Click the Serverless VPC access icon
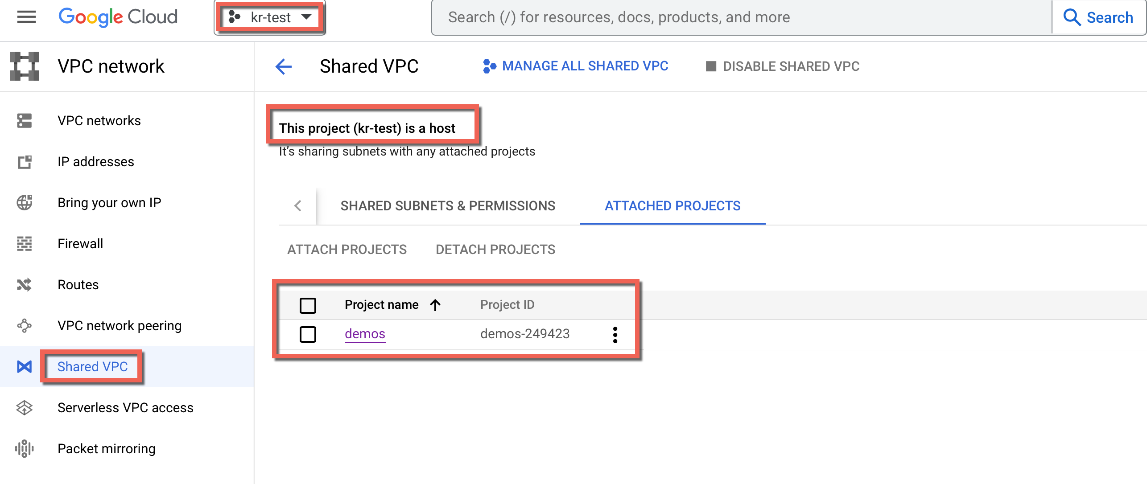This screenshot has height=484, width=1147. 25,408
